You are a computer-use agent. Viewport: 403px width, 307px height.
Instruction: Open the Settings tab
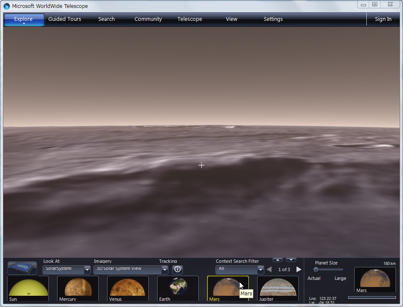point(273,19)
